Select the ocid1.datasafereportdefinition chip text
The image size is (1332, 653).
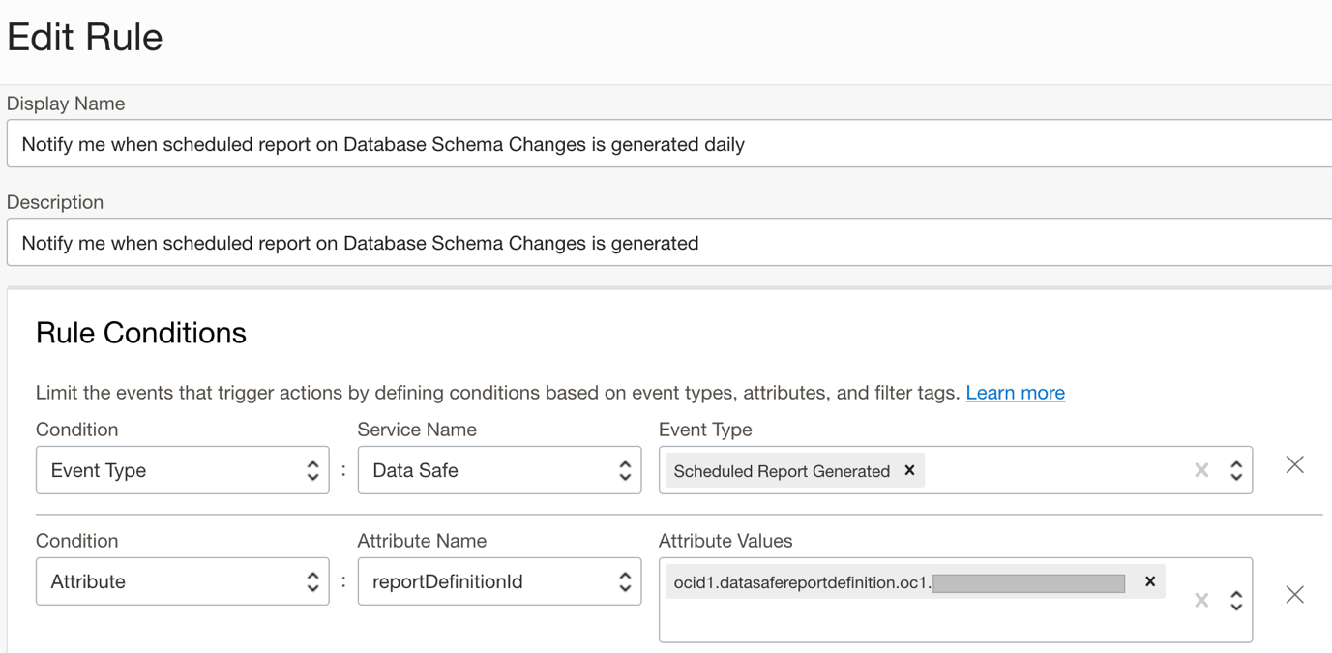(802, 582)
